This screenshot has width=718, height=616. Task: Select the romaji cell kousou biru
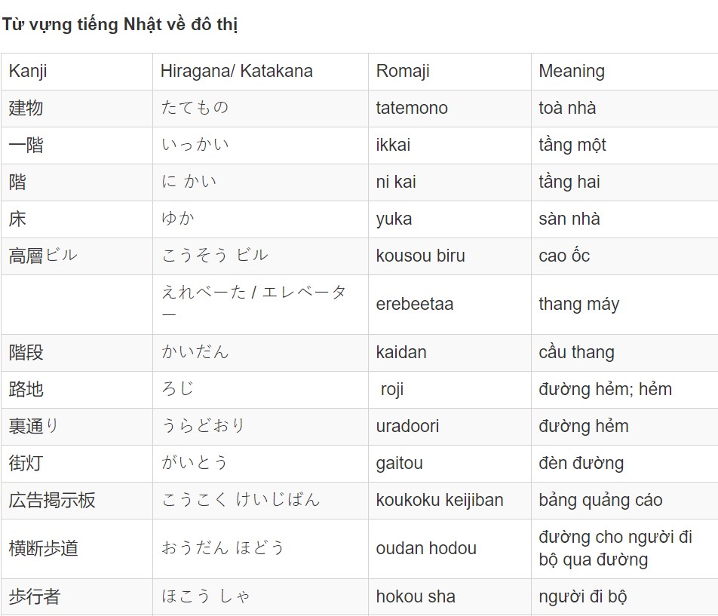(x=450, y=256)
